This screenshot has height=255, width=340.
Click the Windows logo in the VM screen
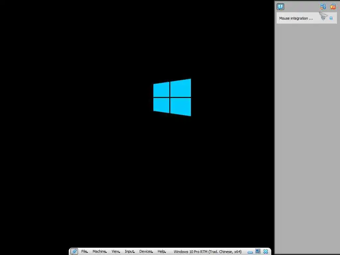[x=172, y=97]
